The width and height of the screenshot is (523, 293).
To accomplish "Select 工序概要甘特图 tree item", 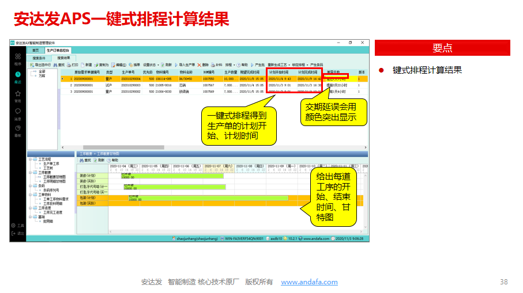I will click(54, 177).
